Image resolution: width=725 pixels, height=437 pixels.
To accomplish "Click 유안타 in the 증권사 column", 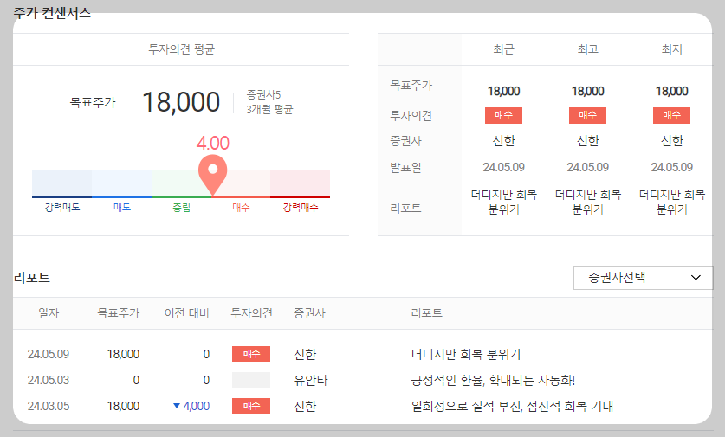I will coord(311,380).
